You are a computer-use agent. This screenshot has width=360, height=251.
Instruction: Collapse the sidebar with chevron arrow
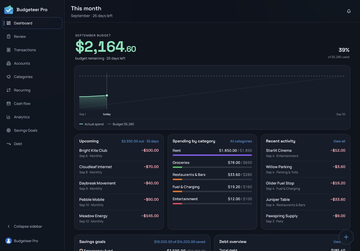tap(9, 226)
